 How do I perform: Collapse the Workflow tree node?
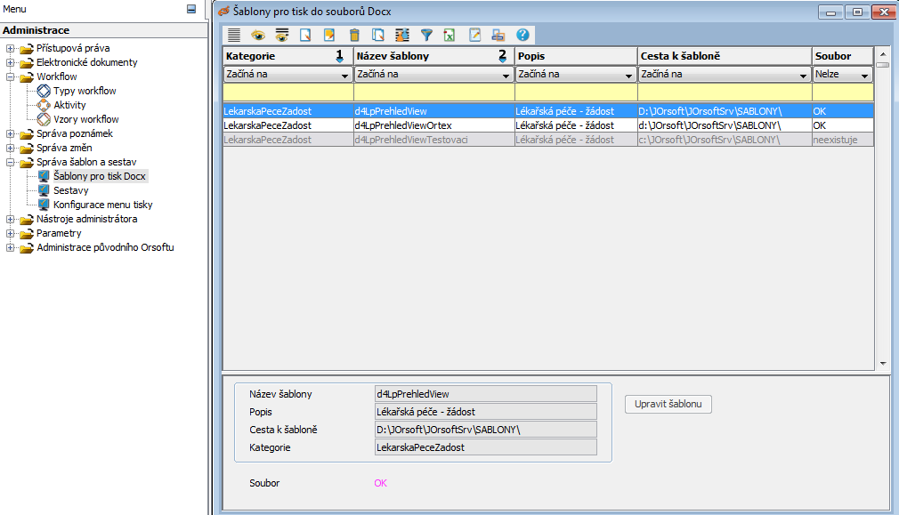coord(10,76)
